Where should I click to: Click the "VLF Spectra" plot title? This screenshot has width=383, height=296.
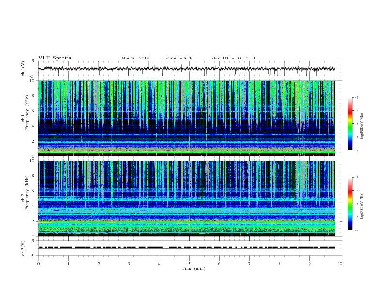pos(55,58)
